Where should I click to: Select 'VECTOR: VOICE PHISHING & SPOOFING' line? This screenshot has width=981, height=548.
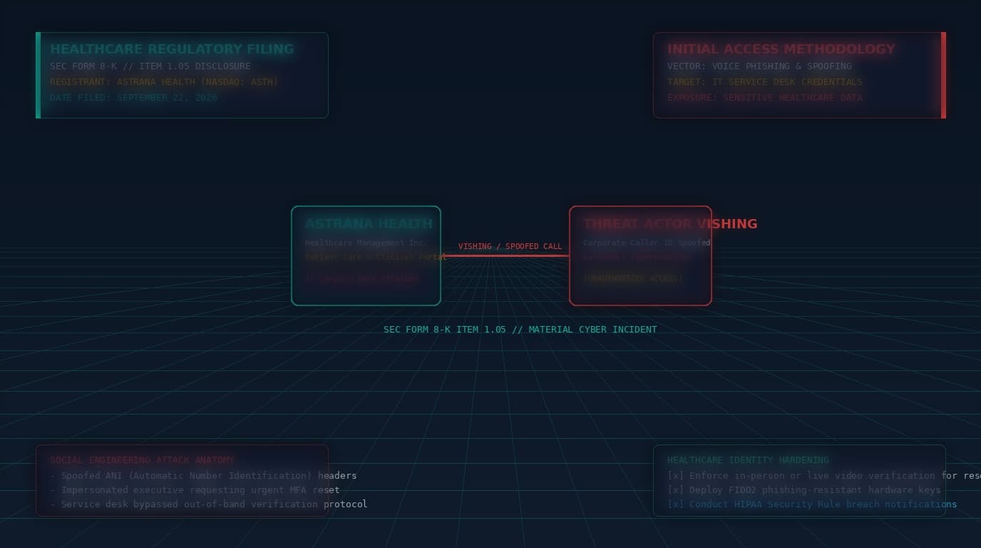759,66
